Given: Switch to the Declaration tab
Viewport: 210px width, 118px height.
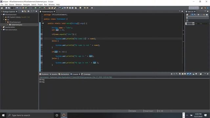Looking at the screenshot, I should pos(64,74).
